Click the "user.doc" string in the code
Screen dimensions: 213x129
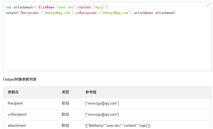pyautogui.click(x=66, y=7)
